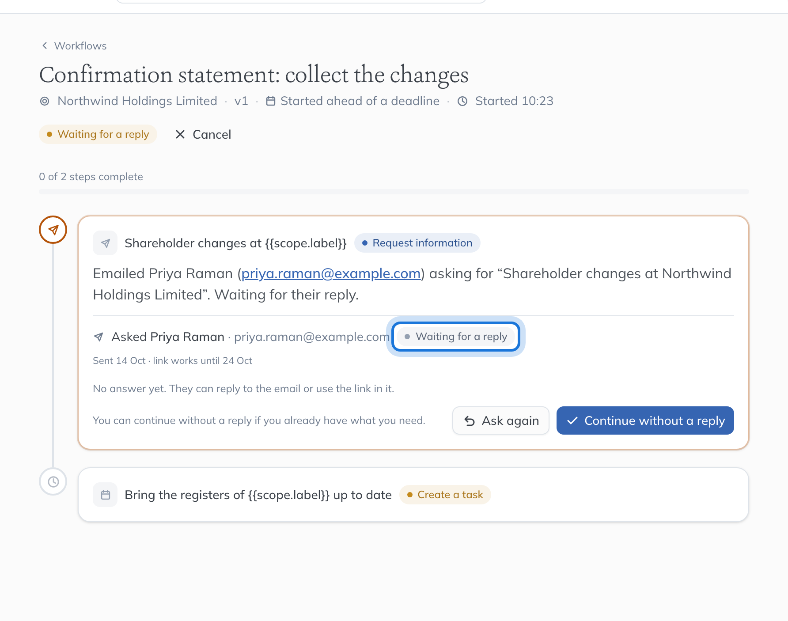Click the calendar icon beside Bring the registers
Screen dimensions: 788x621
(105, 495)
